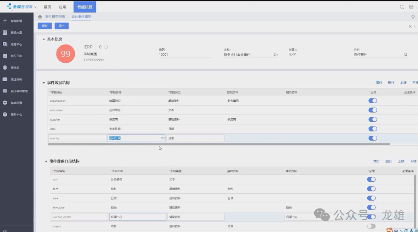This screenshot has width=418, height=232.
Task: Click horizontal scrollbar under 事件数据结构 table
Action: point(219,144)
